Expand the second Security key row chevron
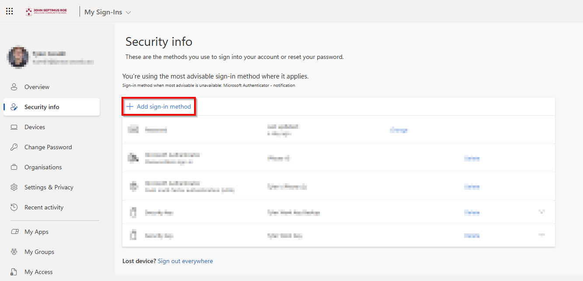This screenshot has height=281, width=583. coord(541,235)
